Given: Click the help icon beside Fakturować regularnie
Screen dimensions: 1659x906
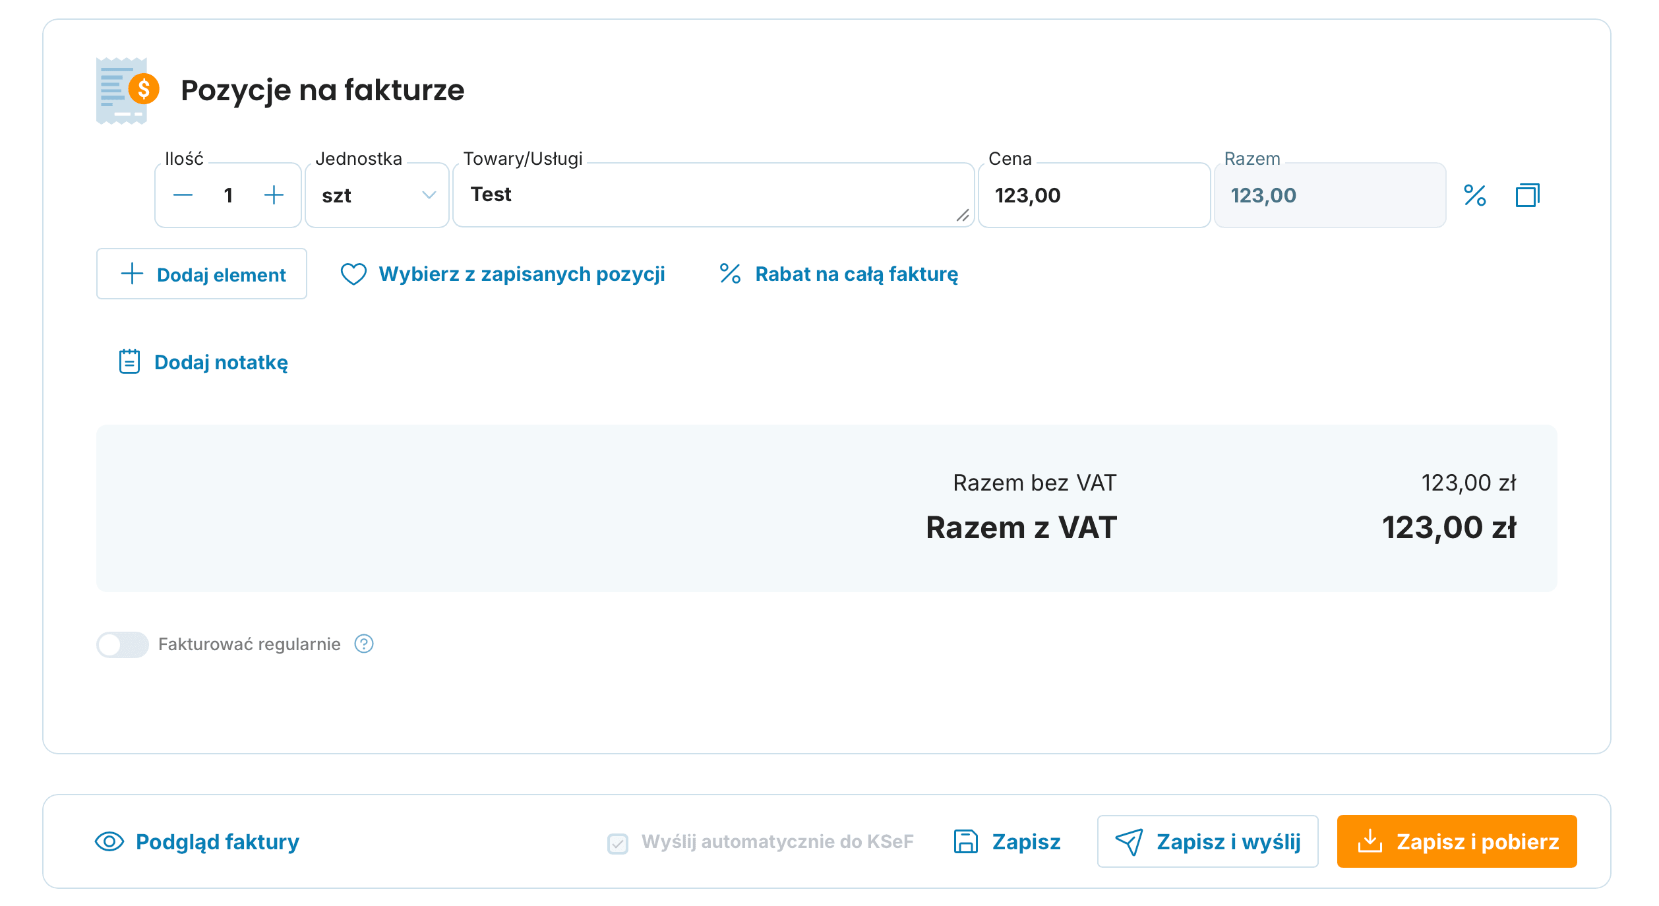Looking at the screenshot, I should tap(364, 644).
